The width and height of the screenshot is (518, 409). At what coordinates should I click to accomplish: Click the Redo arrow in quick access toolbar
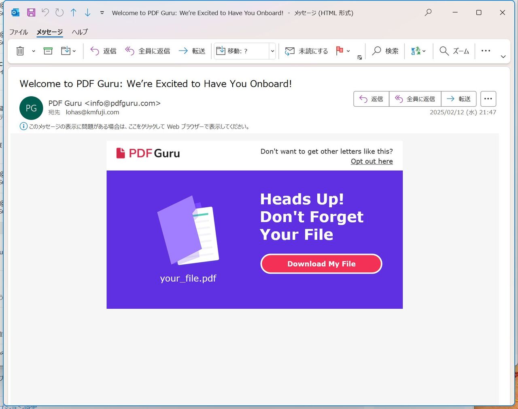(x=59, y=13)
